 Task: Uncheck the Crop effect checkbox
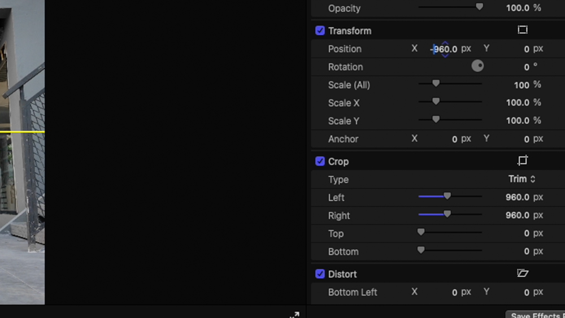point(320,161)
